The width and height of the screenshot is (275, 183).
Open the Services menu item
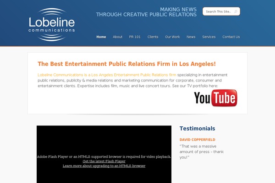209,37
